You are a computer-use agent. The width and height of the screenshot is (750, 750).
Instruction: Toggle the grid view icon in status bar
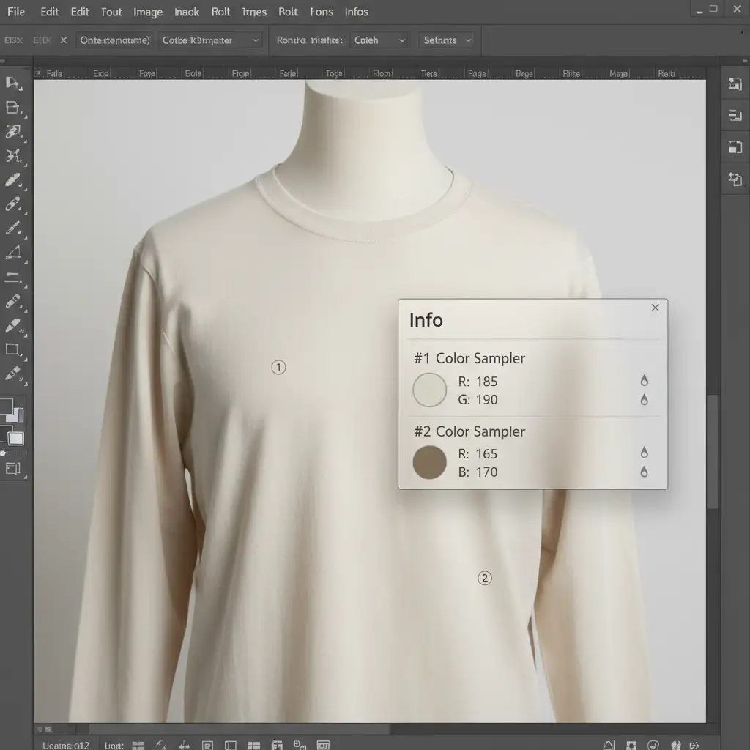[254, 745]
